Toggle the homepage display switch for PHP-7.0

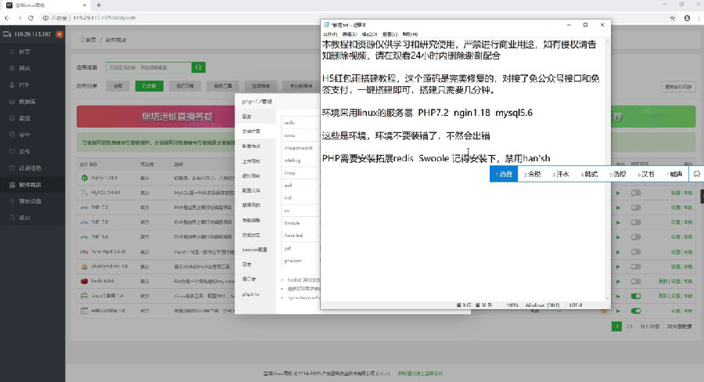point(636,222)
